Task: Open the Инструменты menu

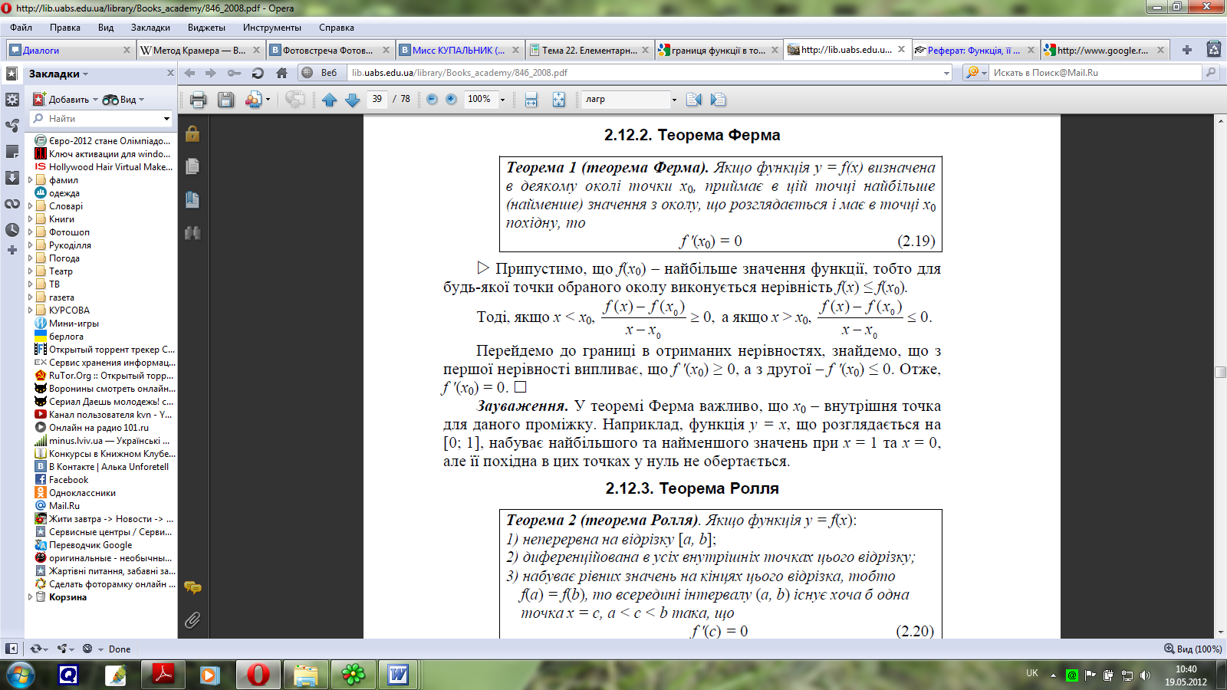Action: [x=272, y=28]
